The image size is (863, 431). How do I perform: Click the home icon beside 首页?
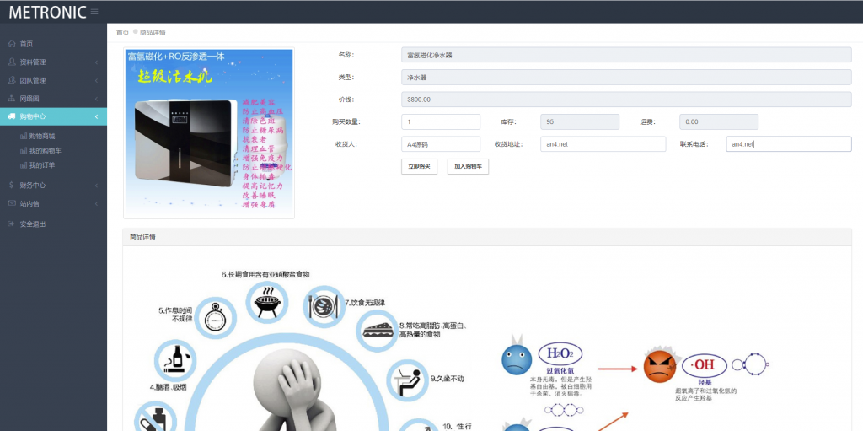[x=10, y=44]
